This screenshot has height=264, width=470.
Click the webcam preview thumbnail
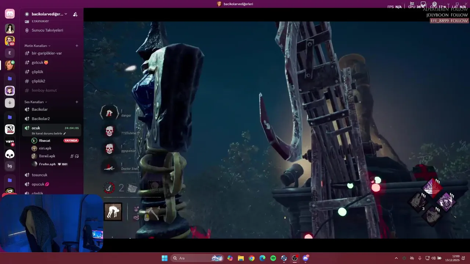pos(52,223)
